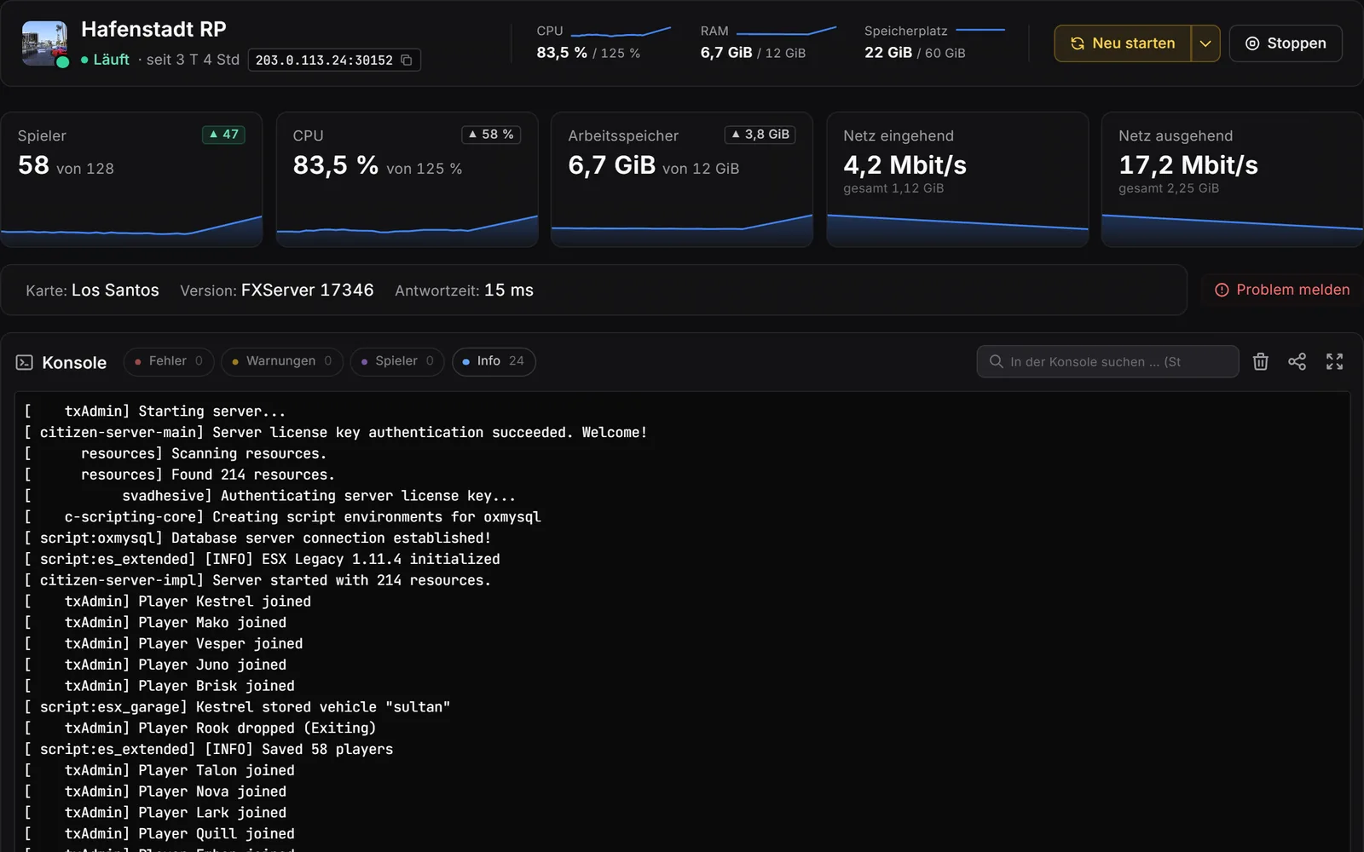Select log line "Starting server..."
This screenshot has height=852, width=1364.
tap(155, 412)
